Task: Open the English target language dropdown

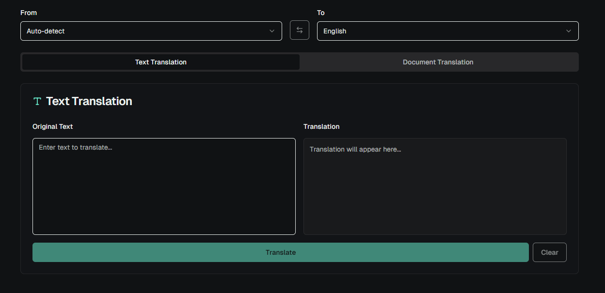Action: point(441,31)
